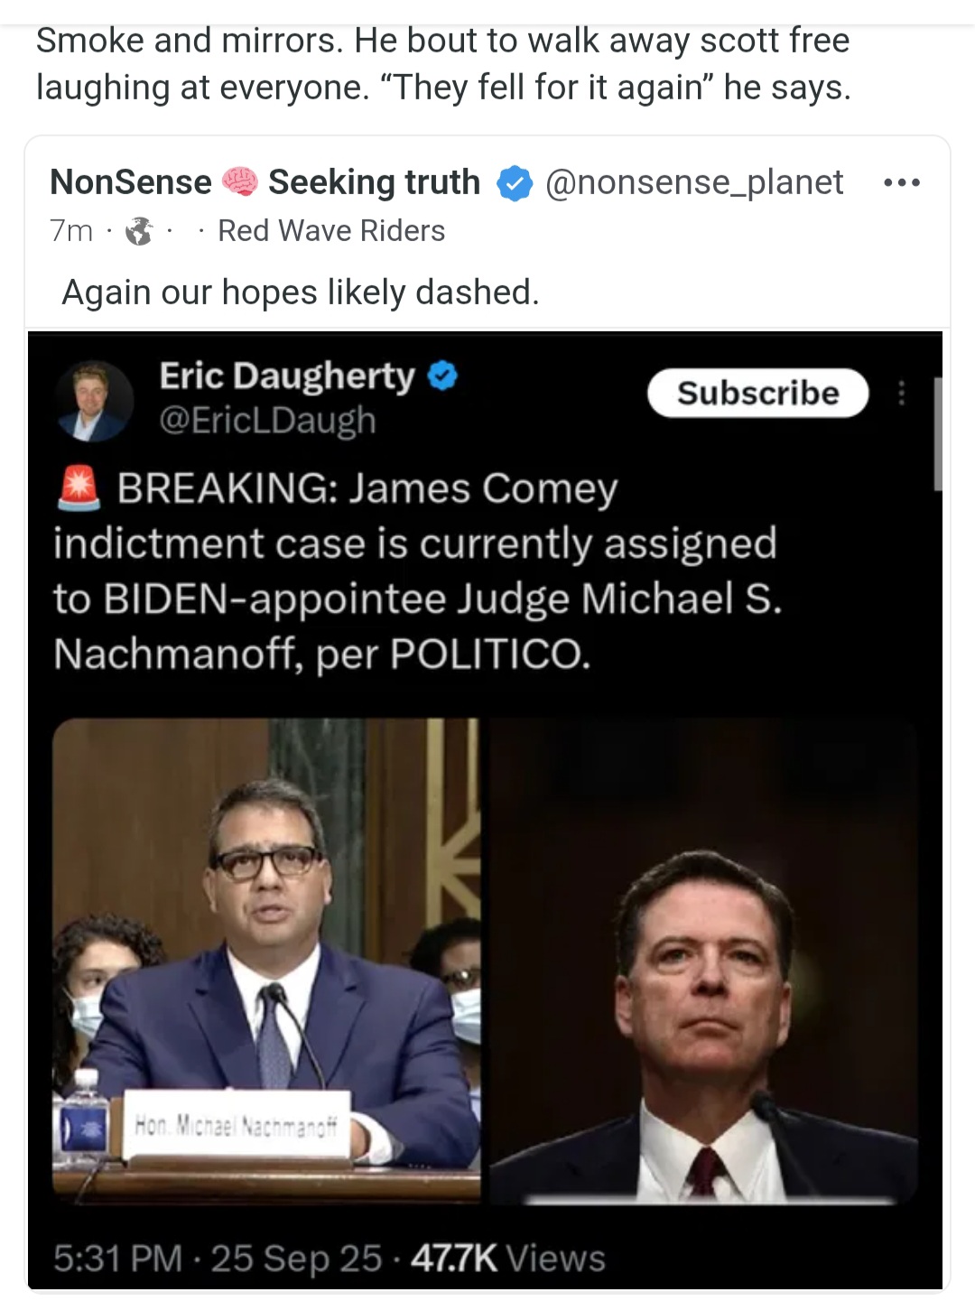This screenshot has height=1310, width=975.
Task: Click the red siren emoji before BREAKING
Action: click(79, 488)
